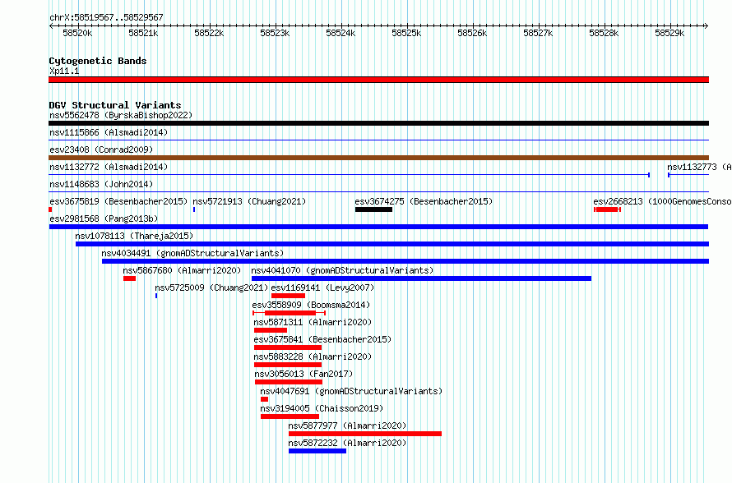This screenshot has height=483, width=732.
Task: Click the 58526k ruler tick label
Action: pos(472,33)
